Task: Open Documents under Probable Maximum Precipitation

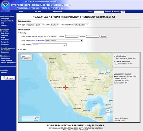Action: tap(5, 52)
